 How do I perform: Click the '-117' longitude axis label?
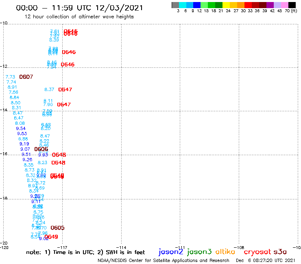(62, 247)
